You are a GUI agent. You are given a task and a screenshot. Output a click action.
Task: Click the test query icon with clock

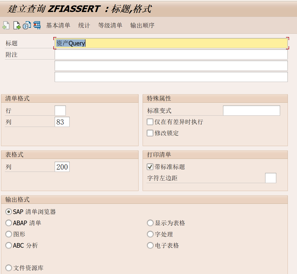(x=26, y=25)
